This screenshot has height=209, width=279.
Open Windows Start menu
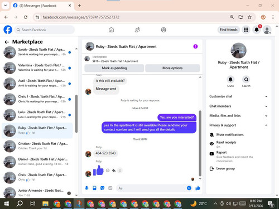click(6, 203)
